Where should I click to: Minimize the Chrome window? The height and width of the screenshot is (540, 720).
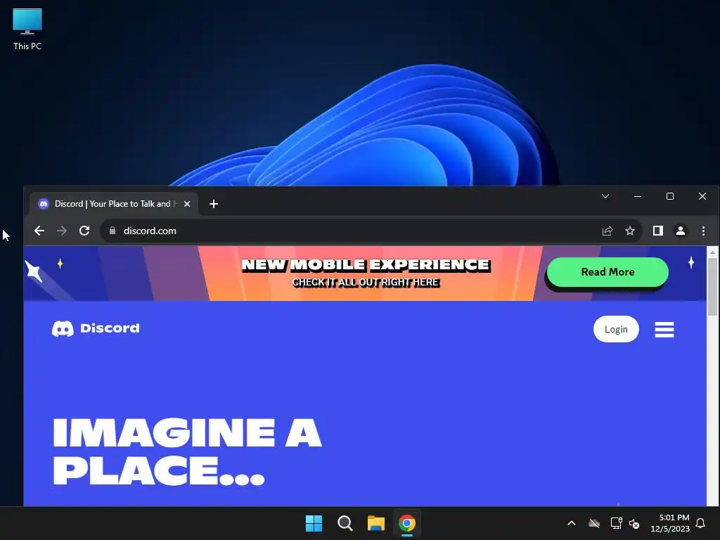tap(637, 197)
